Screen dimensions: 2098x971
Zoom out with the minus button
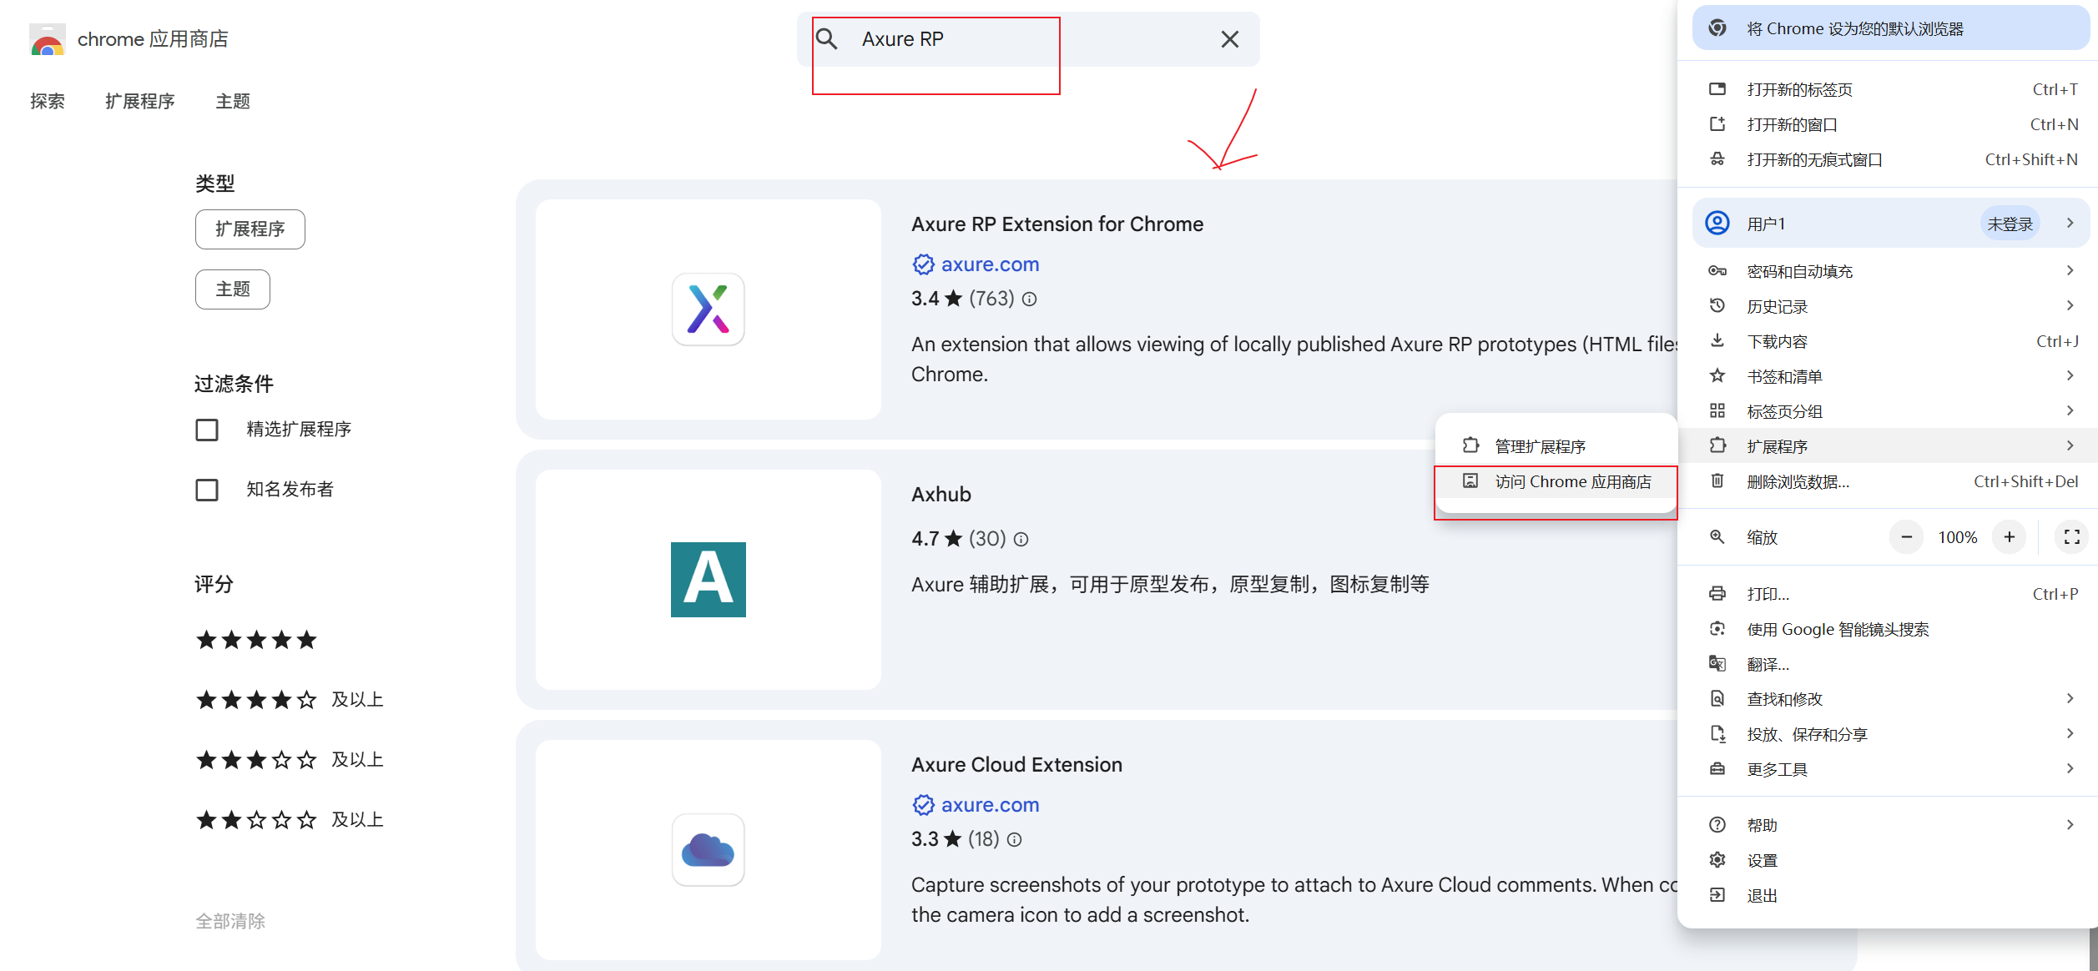(x=1906, y=537)
